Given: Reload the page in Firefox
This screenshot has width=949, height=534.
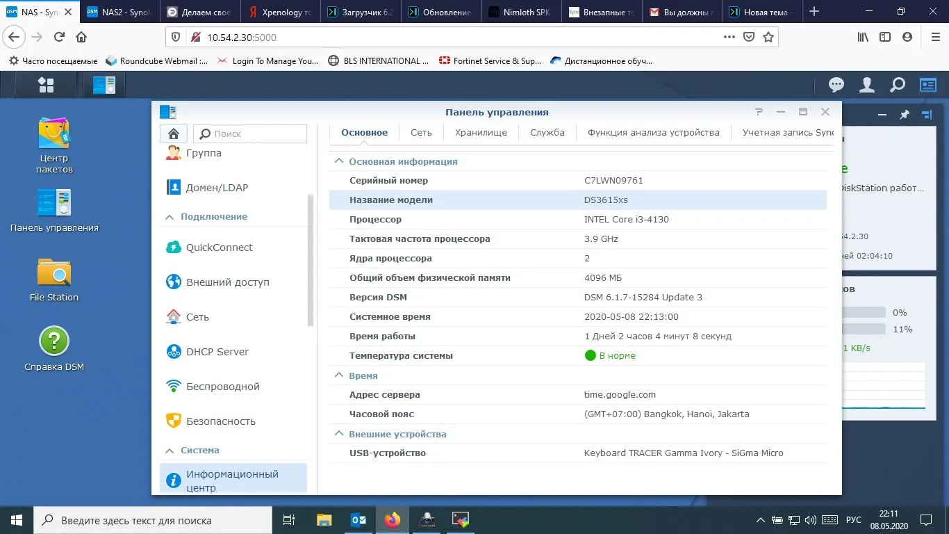Looking at the screenshot, I should click(x=60, y=37).
